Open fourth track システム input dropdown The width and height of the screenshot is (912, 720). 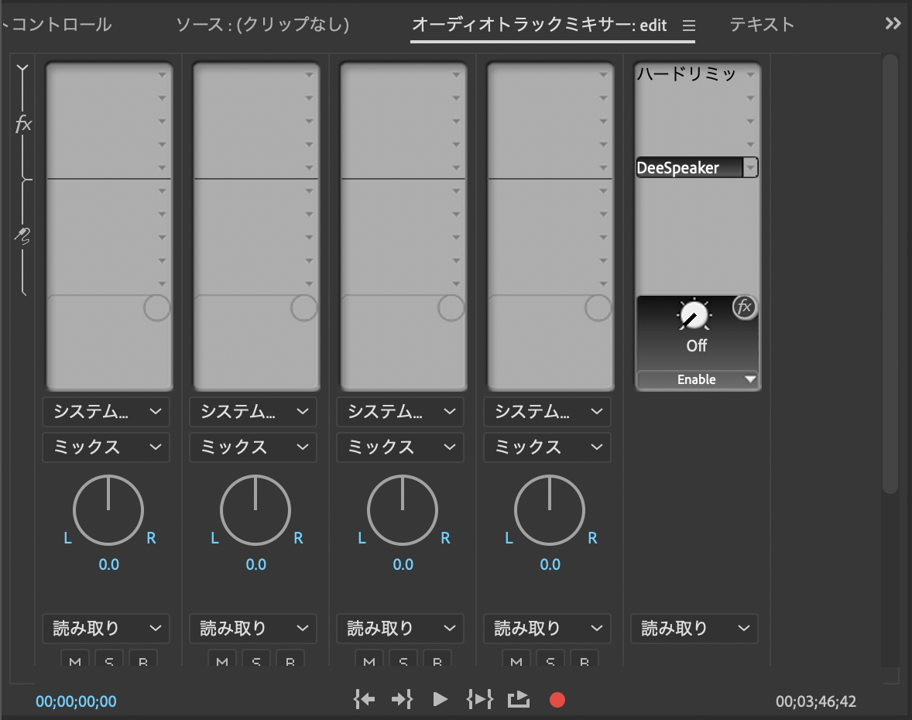(x=547, y=412)
